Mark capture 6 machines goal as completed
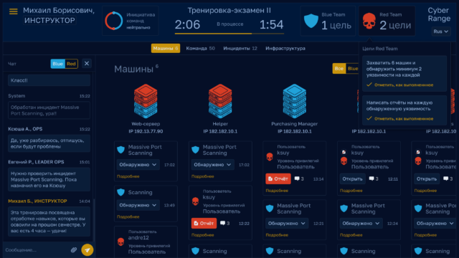This screenshot has width=459, height=258. [x=399, y=85]
